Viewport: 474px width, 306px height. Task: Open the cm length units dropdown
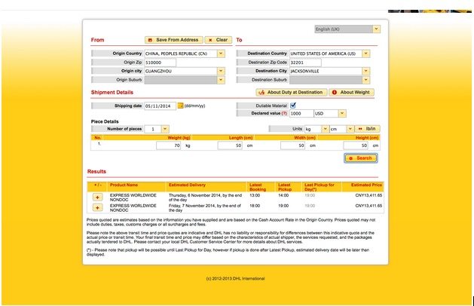[x=350, y=129]
